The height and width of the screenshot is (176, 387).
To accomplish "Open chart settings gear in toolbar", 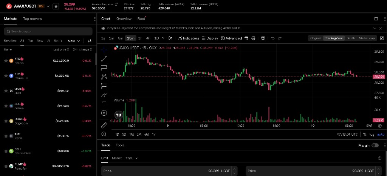I will (x=253, y=38).
